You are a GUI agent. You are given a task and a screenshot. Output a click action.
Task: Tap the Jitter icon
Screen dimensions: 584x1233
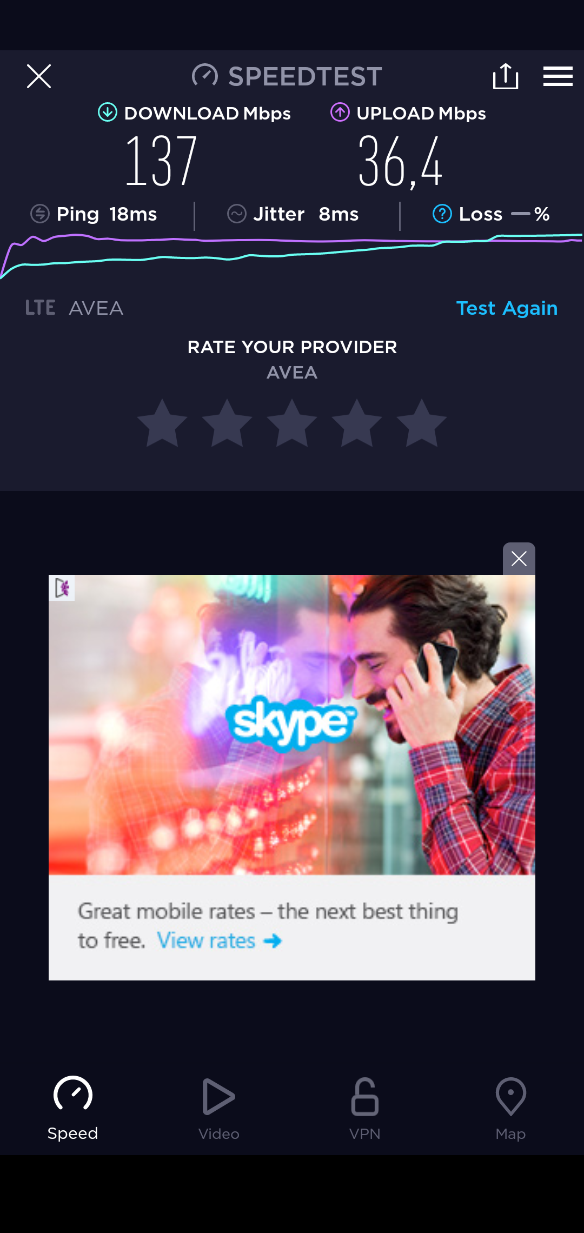(237, 214)
